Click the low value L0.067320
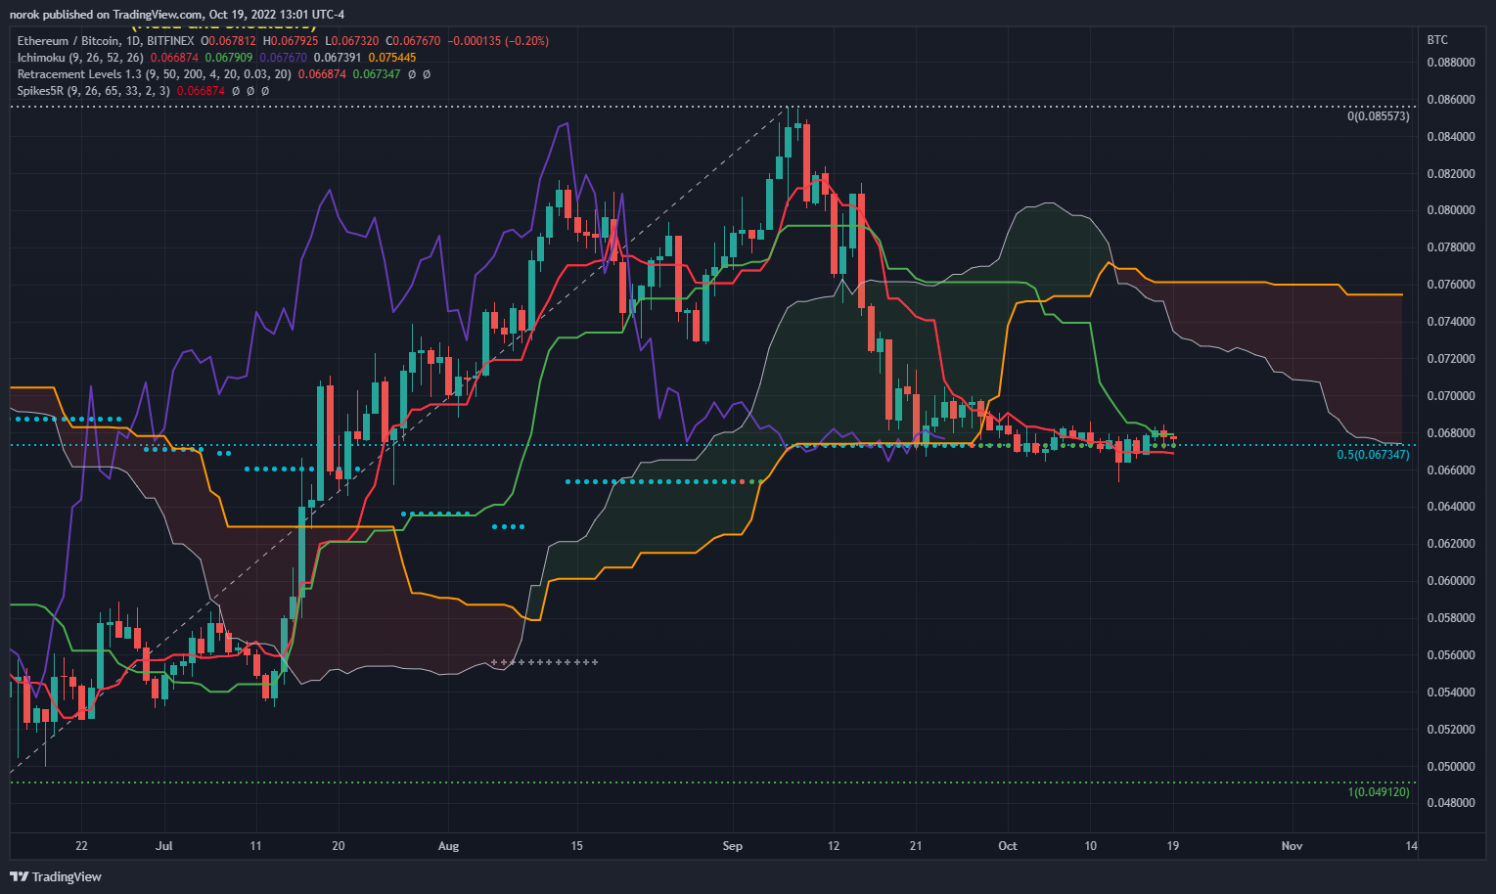1496x894 pixels. (x=351, y=41)
